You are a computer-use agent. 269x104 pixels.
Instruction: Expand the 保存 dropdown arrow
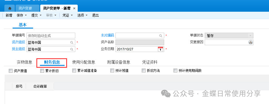point(26,15)
